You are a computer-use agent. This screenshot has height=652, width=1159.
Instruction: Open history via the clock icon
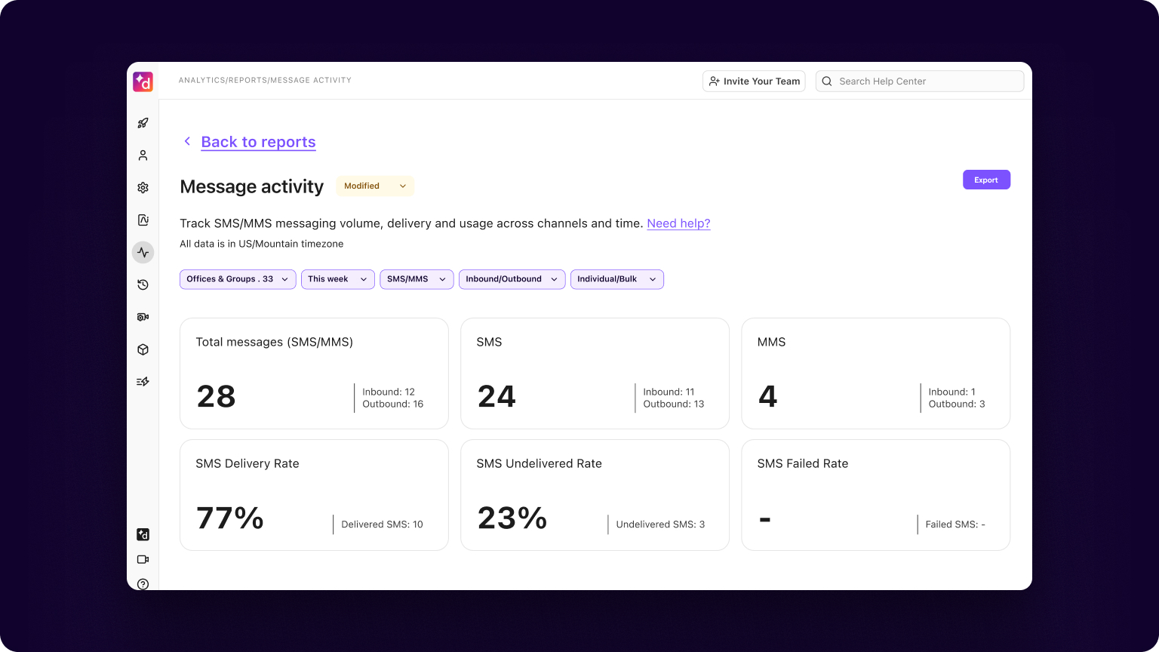point(143,284)
